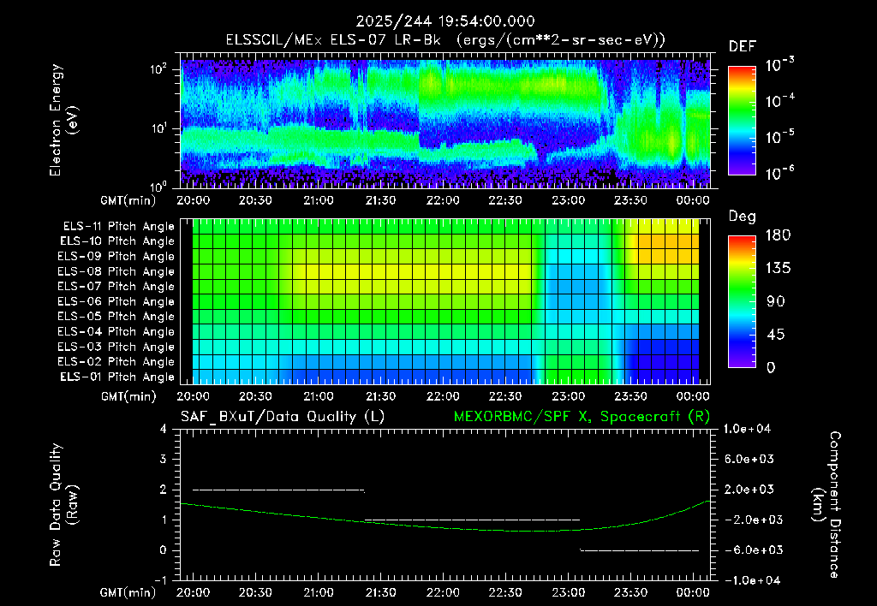Viewport: 877px width, 606px height.
Task: Click '21:00' under the electron spectrogram
Action: point(319,200)
